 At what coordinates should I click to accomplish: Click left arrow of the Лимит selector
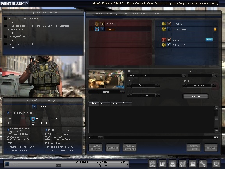(x=129, y=95)
